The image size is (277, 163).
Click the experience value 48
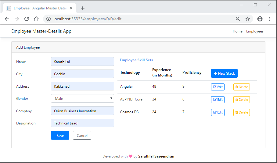[154, 86]
